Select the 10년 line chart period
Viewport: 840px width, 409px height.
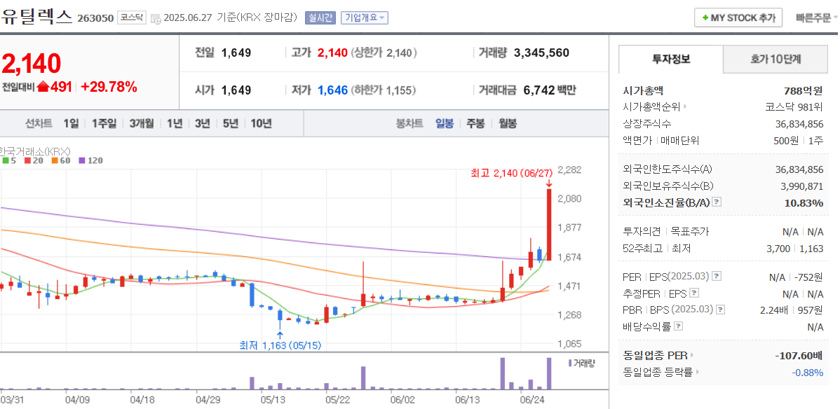coord(261,124)
